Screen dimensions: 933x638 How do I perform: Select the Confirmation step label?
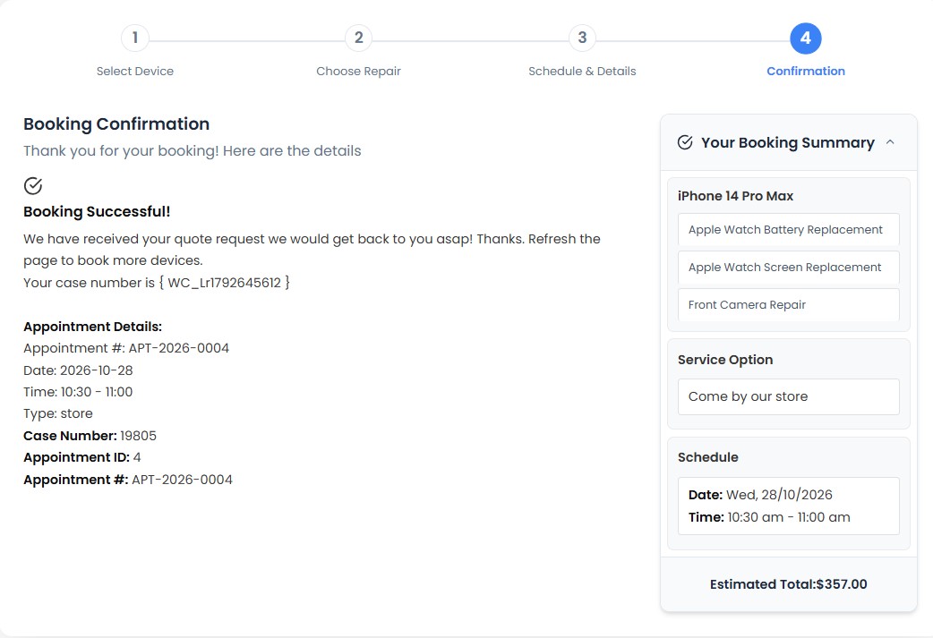806,72
